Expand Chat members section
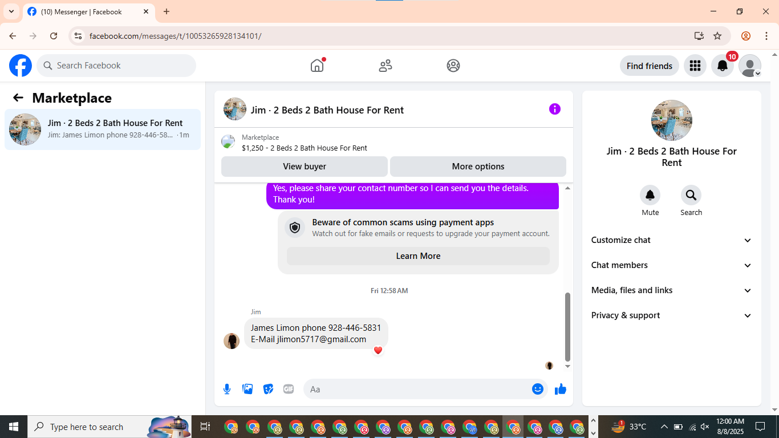The height and width of the screenshot is (438, 779). (672, 265)
